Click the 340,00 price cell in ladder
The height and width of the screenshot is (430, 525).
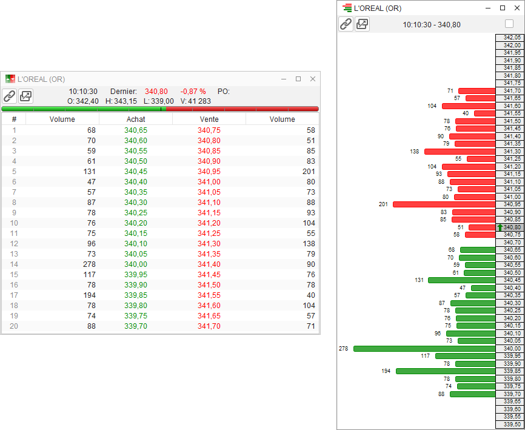tap(510, 349)
